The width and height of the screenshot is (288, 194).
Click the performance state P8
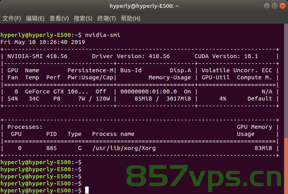pyautogui.click(x=57, y=99)
